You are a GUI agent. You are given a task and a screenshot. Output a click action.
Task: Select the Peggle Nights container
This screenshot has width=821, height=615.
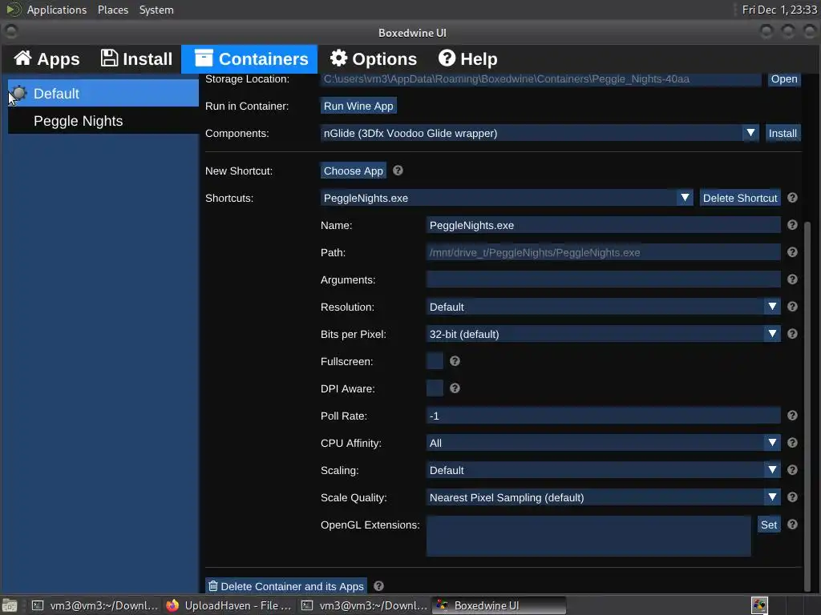point(103,121)
